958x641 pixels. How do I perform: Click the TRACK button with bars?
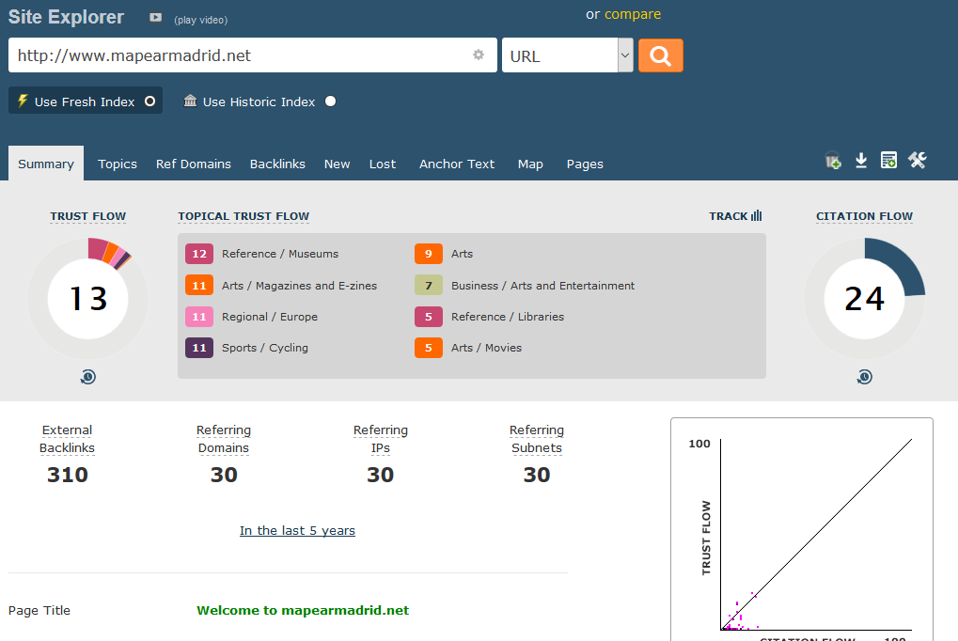click(x=735, y=216)
